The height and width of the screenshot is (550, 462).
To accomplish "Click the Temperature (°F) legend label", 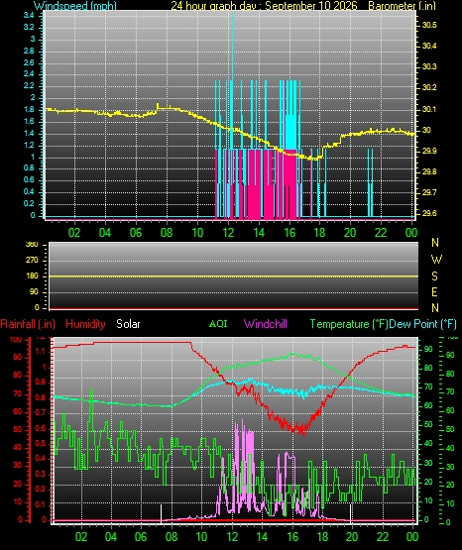I will pos(349,324).
